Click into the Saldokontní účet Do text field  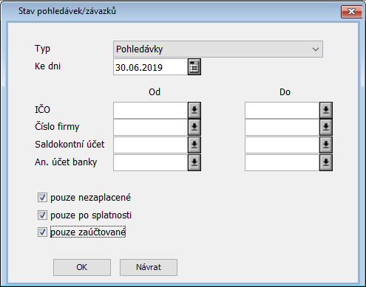282,145
